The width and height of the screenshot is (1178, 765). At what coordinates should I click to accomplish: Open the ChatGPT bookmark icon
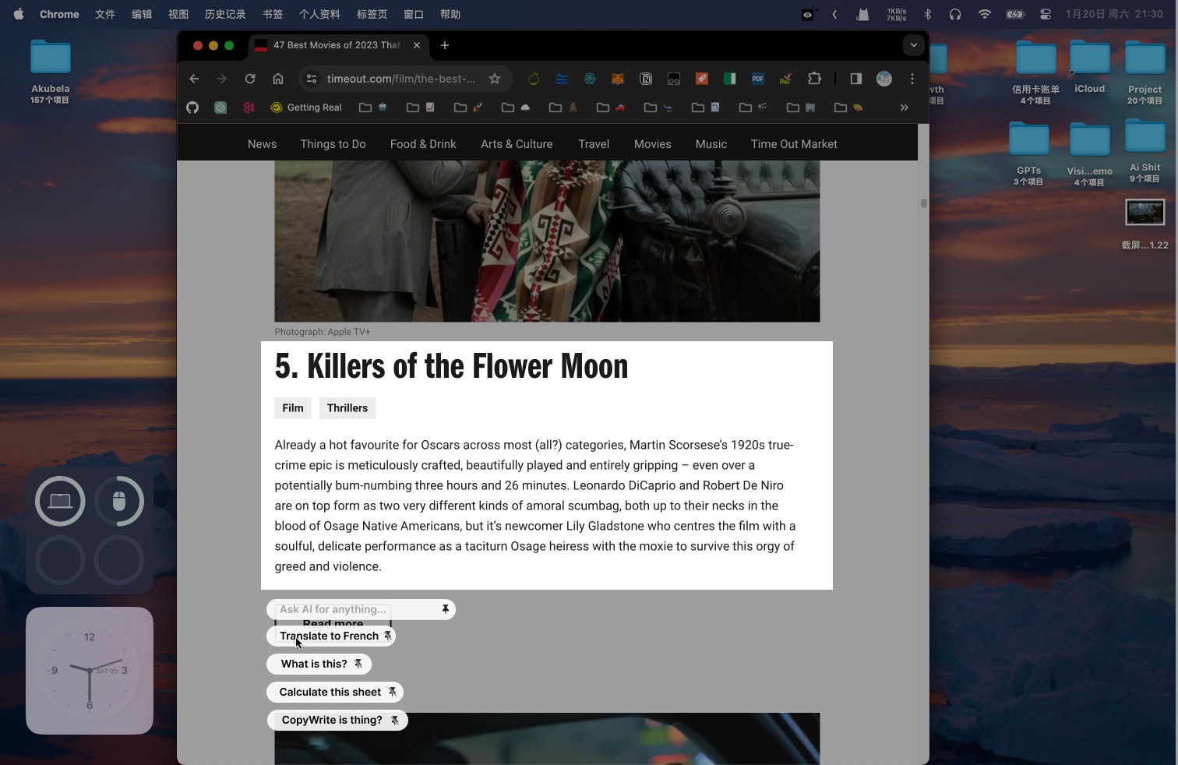pyautogui.click(x=220, y=108)
